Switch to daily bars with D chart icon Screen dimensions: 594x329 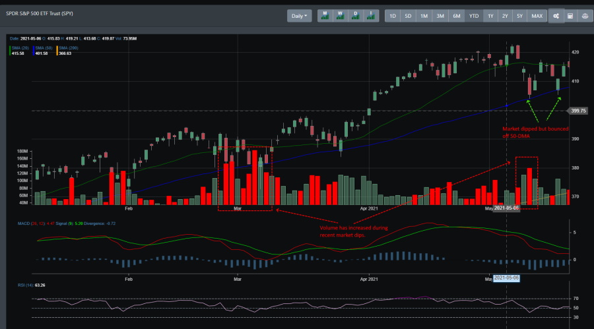pos(355,16)
